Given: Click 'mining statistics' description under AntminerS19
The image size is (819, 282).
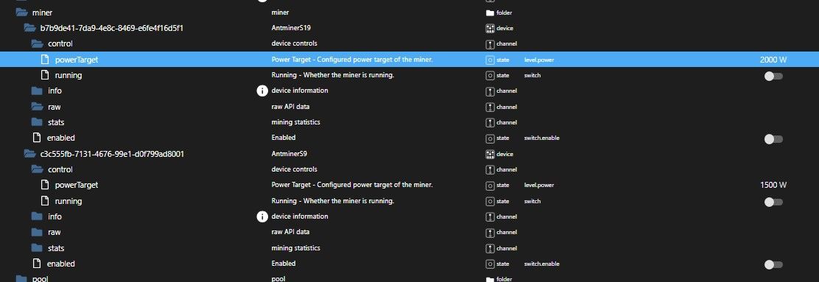Looking at the screenshot, I should coord(295,122).
